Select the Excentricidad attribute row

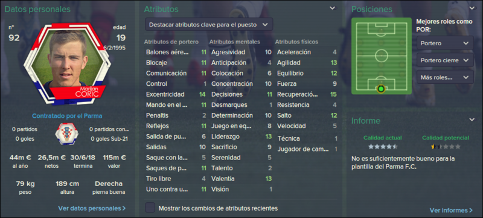176,94
